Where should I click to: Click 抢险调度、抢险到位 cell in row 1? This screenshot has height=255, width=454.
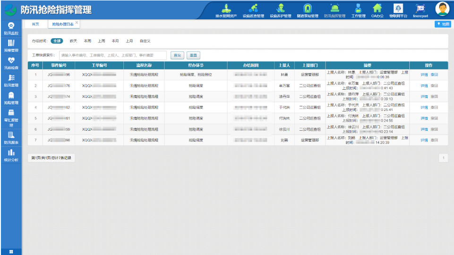[x=196, y=75]
